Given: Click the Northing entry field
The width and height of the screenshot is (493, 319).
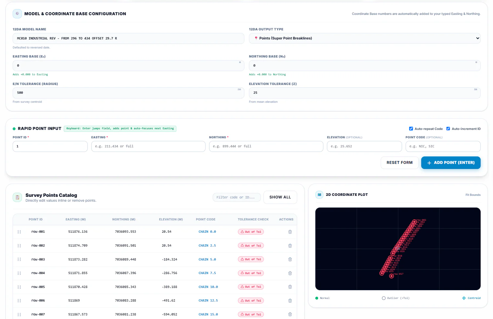Looking at the screenshot, I should [266, 146].
